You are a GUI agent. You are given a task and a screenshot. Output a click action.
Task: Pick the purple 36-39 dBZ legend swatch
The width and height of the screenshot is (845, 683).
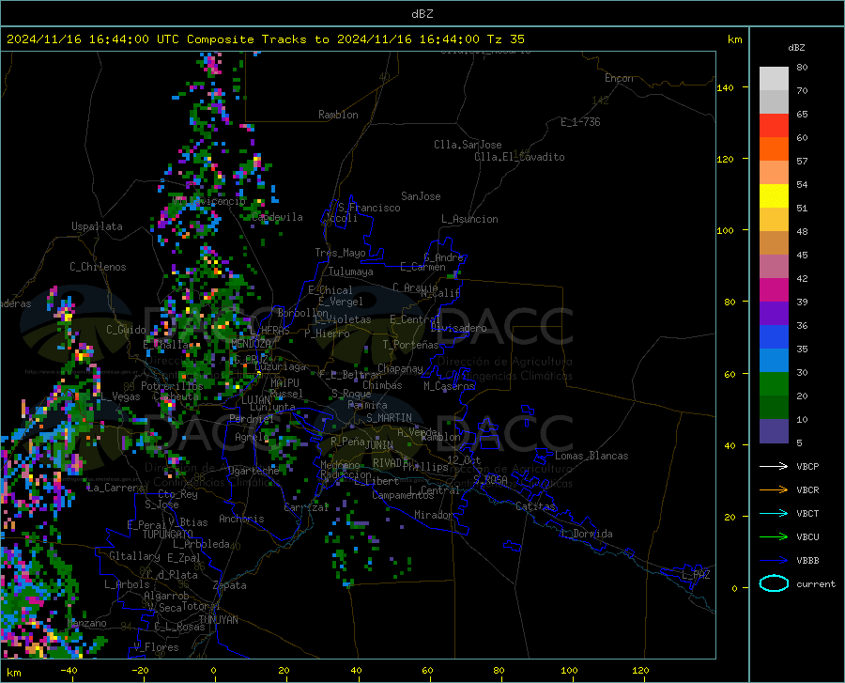(x=774, y=313)
